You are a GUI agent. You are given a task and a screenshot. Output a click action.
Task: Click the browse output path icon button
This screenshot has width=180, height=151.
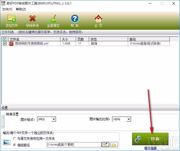[x=105, y=145]
